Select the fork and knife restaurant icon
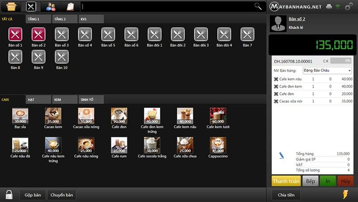 click(30, 6)
